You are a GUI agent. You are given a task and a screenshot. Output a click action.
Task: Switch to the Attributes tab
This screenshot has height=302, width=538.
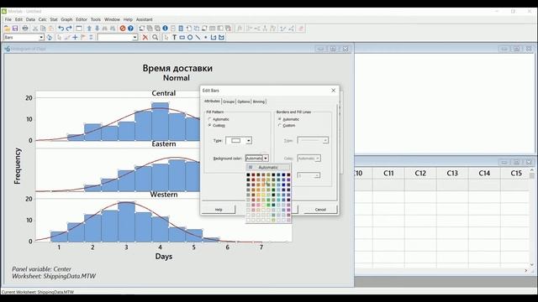click(212, 102)
